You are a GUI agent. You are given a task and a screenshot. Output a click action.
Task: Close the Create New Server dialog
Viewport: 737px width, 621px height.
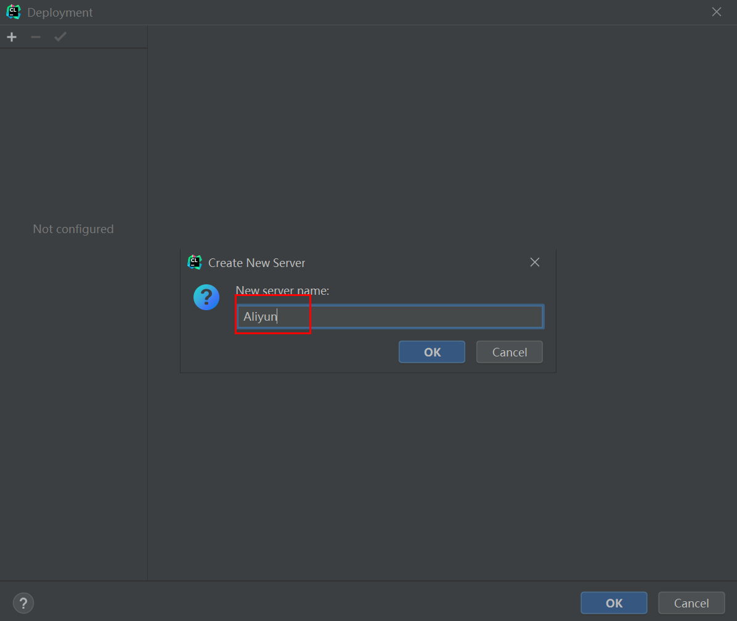point(535,262)
